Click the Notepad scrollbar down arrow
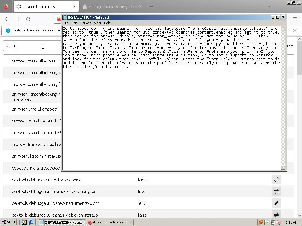Screen dimensions: 302x226 tap(283, 167)
